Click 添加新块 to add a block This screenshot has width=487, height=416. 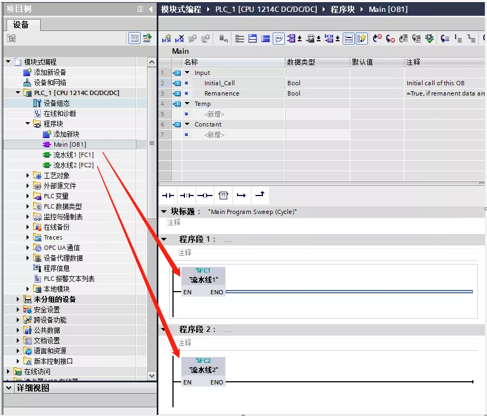click(x=66, y=134)
